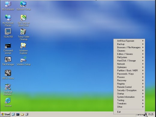Open the Command prompt desktop shortcut
Image resolution: width=156 pixels, height=117 pixels.
point(8,49)
